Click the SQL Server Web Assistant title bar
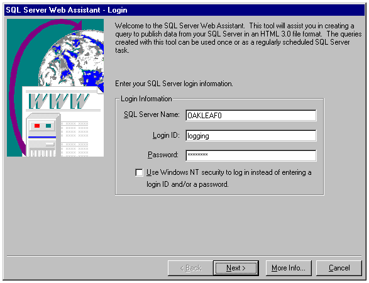 pyautogui.click(x=185, y=10)
